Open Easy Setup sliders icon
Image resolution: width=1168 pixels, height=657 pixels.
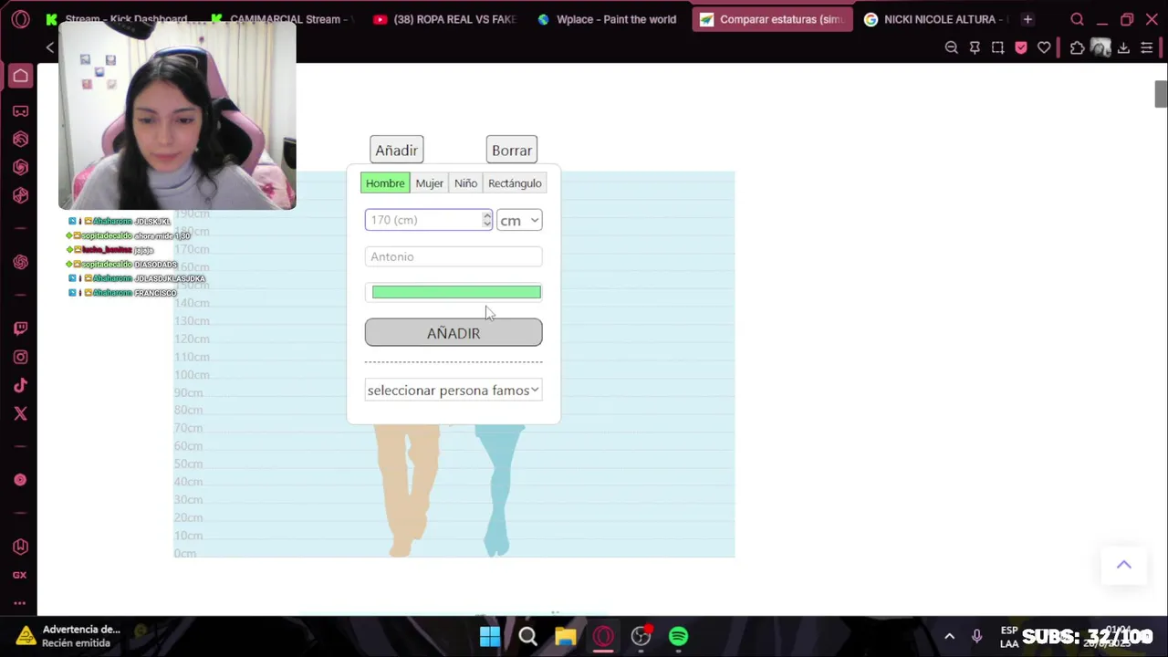1147,47
